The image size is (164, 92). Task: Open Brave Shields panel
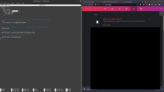140,5
